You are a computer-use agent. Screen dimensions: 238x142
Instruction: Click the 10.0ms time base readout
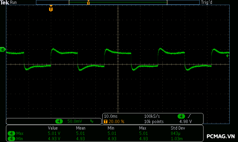point(111,116)
